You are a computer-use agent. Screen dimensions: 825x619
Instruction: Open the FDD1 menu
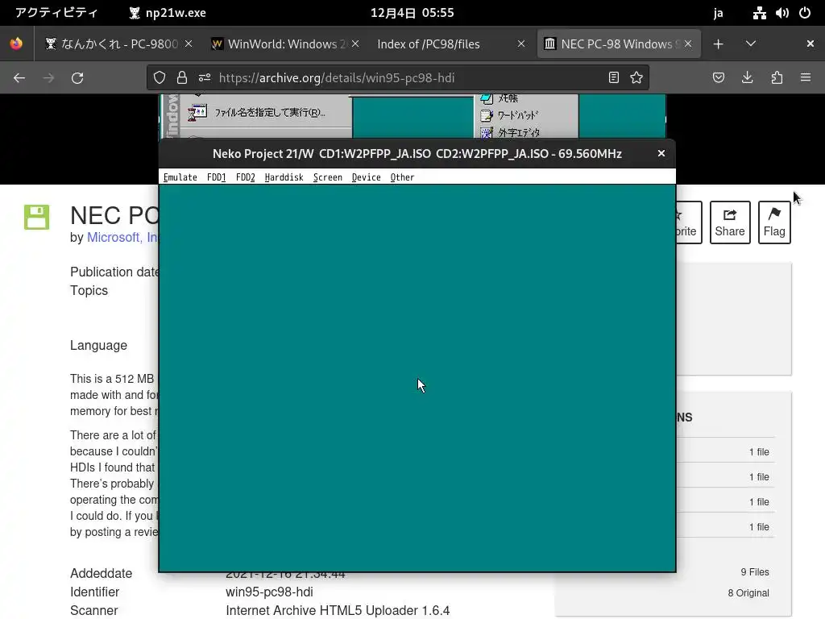click(216, 177)
